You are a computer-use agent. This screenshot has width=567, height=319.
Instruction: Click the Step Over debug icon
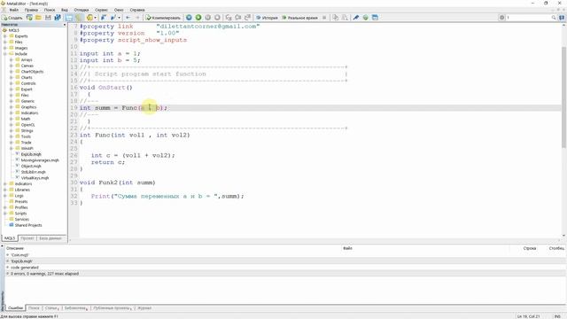coord(238,18)
